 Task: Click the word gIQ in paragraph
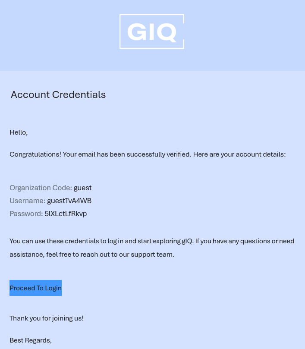coord(187,241)
